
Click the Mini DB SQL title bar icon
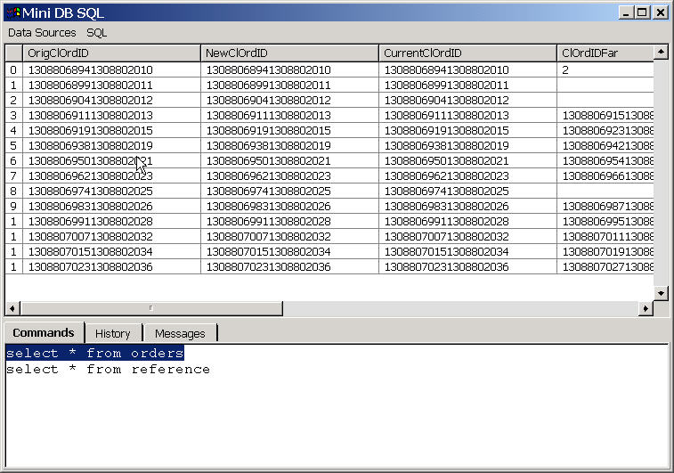click(x=12, y=12)
